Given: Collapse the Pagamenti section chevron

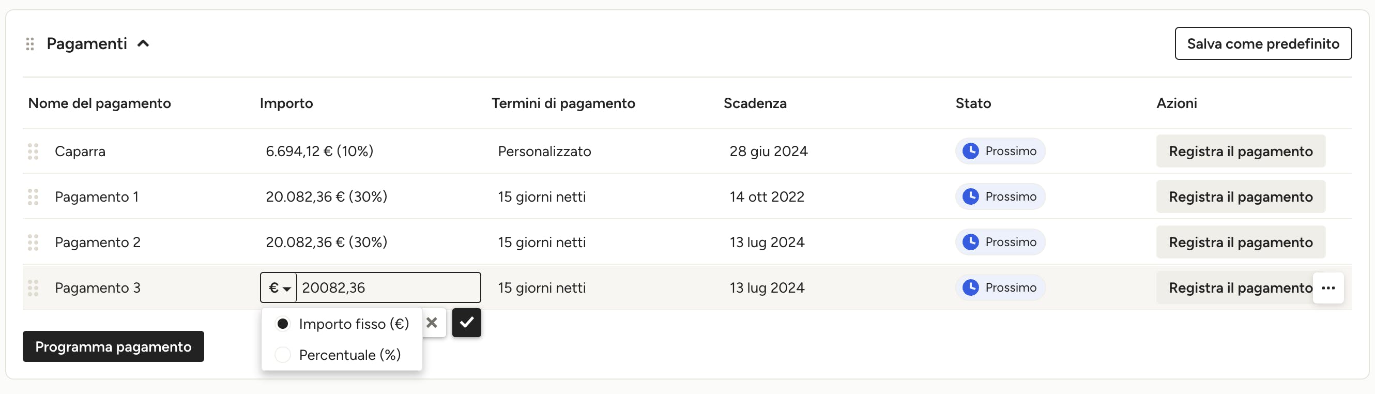Looking at the screenshot, I should [143, 44].
